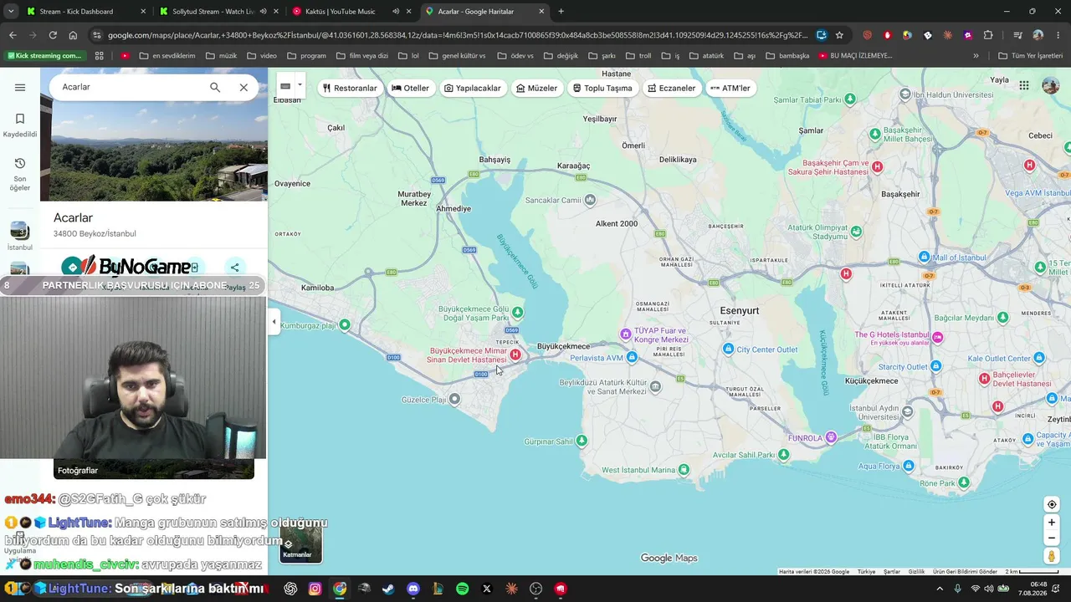Open Tüm Yer İşaretleri folder
1071x602 pixels.
(x=1030, y=56)
